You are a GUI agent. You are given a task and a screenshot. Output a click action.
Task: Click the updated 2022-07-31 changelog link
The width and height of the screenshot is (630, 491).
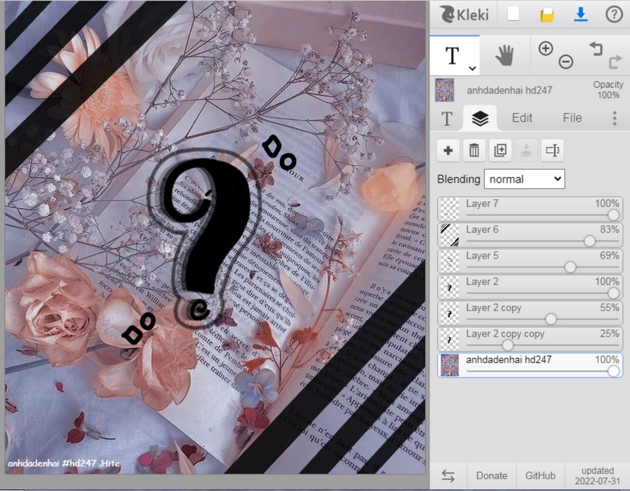(597, 476)
